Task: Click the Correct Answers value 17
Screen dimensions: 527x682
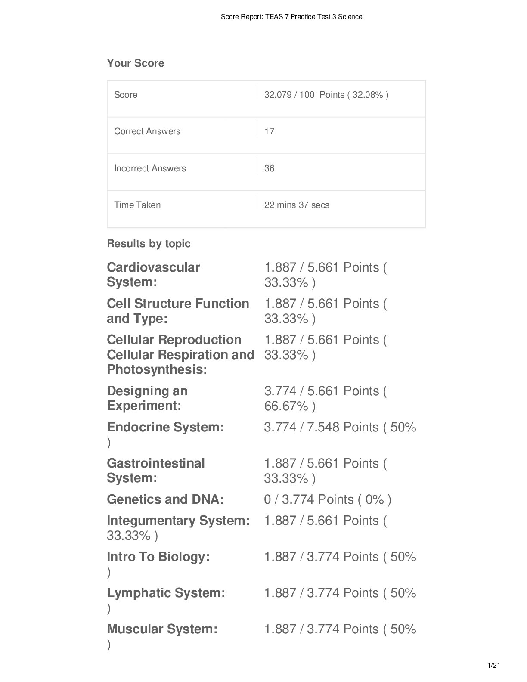Action: coord(269,131)
